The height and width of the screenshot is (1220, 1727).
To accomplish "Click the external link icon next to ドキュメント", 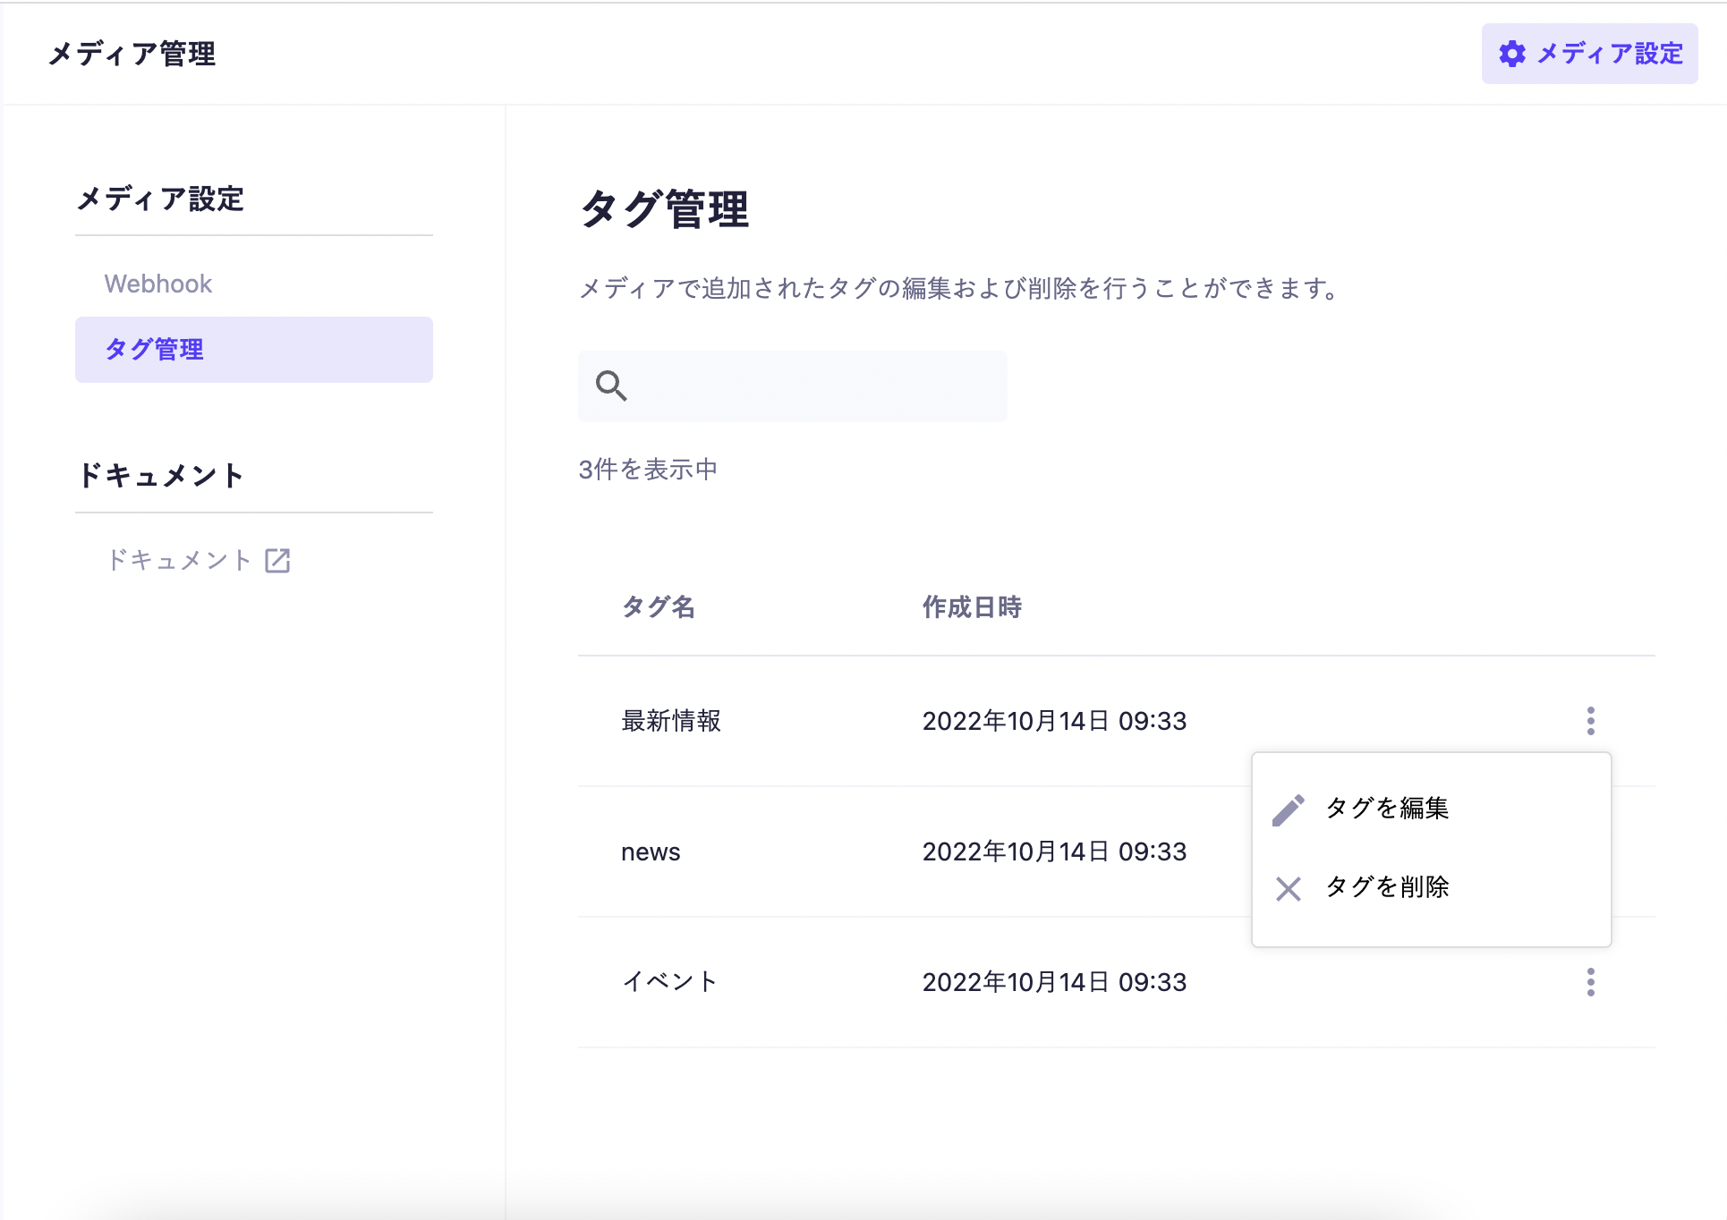I will 277,561.
